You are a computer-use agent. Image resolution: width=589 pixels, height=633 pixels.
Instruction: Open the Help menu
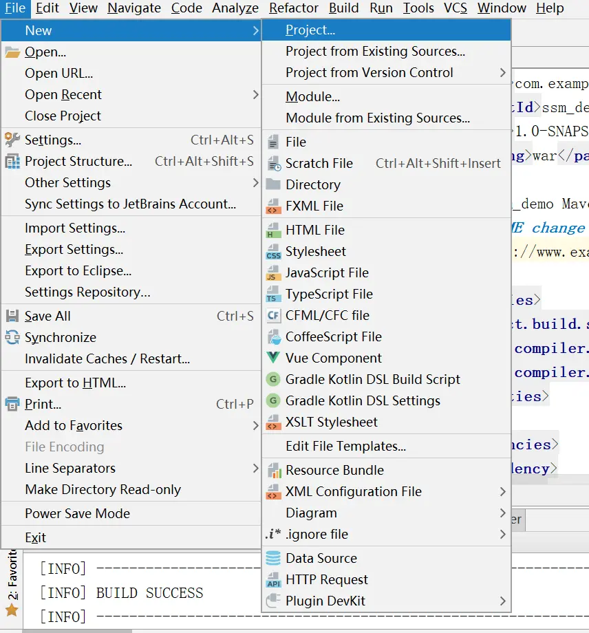tap(550, 8)
